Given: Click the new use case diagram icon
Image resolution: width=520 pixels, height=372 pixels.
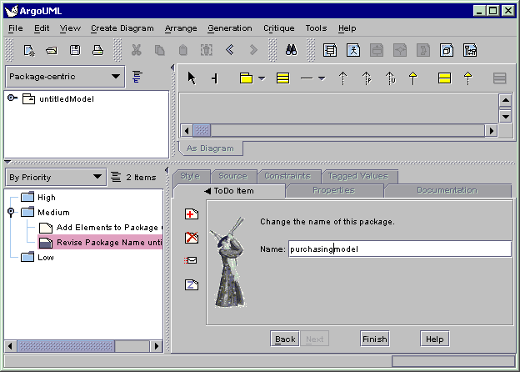Looking at the screenshot, I should [353, 50].
